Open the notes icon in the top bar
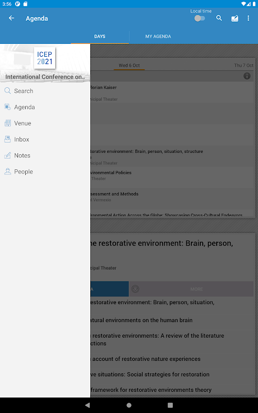Viewport: 258px width, 413px height. [235, 18]
